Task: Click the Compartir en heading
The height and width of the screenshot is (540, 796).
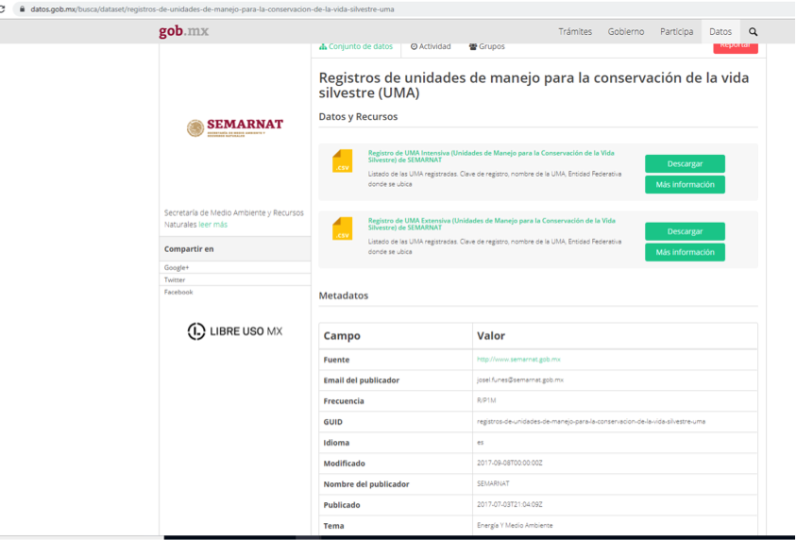Action: 189,248
